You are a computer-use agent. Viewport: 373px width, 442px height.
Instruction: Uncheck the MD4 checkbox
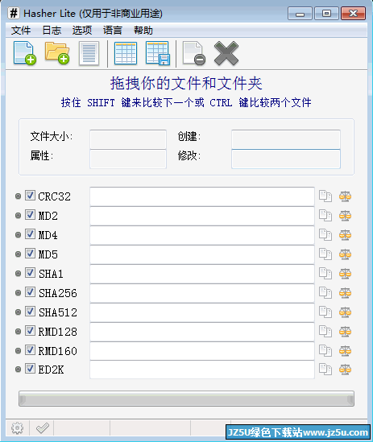coord(30,234)
